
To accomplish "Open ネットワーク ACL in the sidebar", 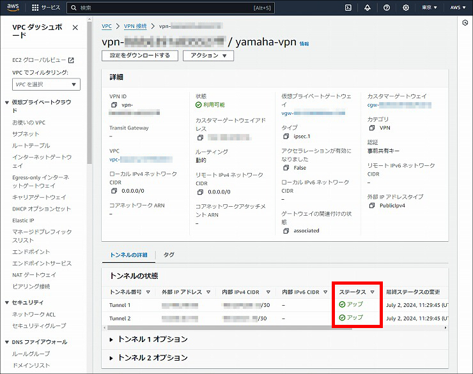I will [34, 315].
